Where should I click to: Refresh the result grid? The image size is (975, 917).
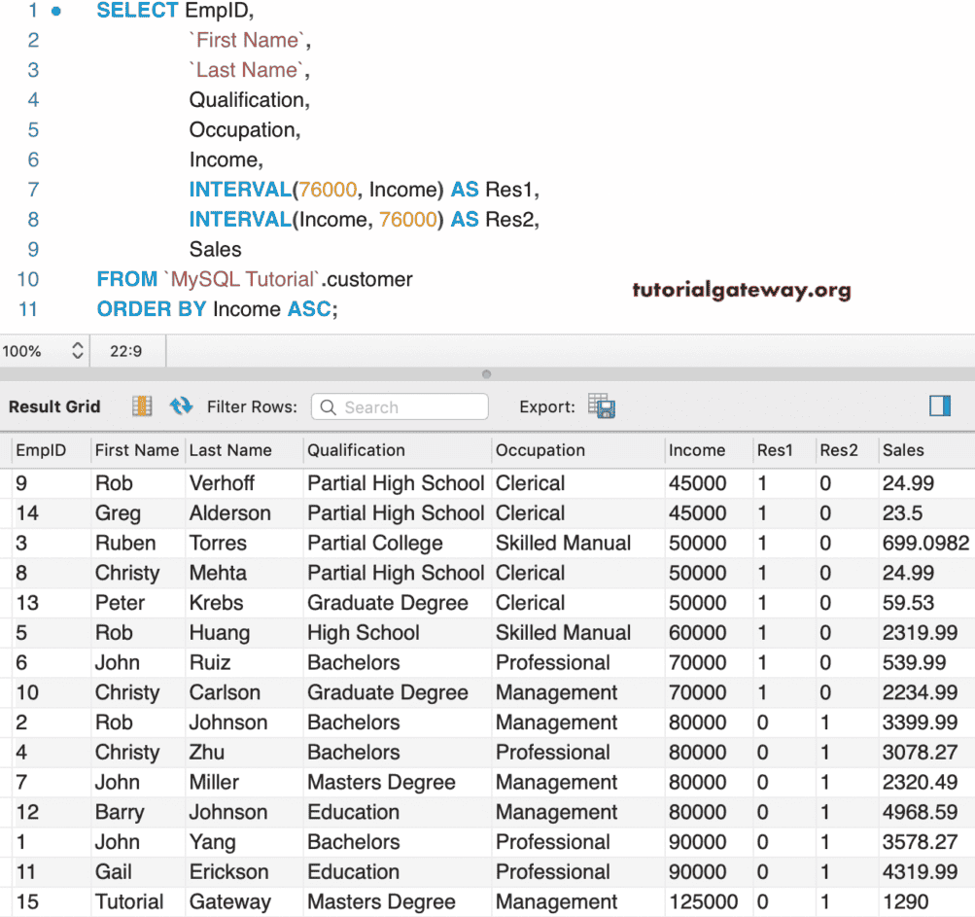point(181,406)
